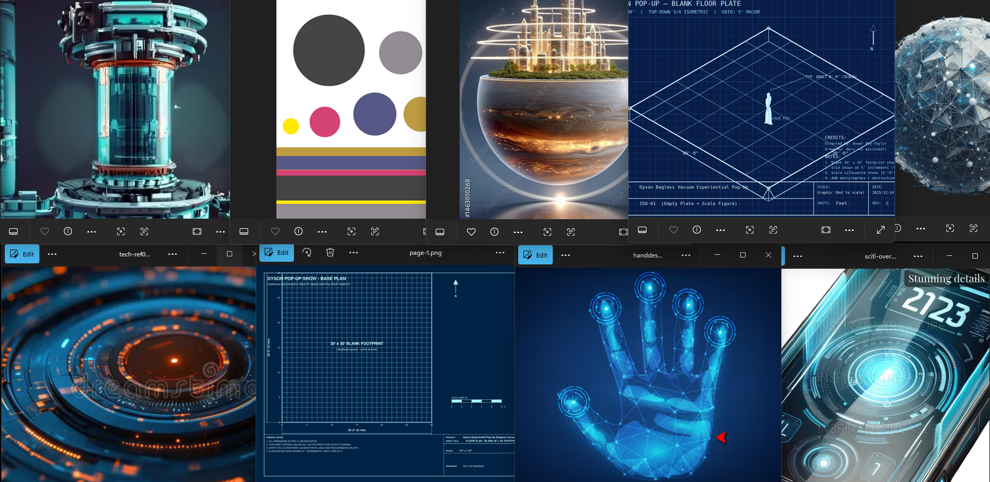Click Edit in the page-1.png window
Image resolution: width=990 pixels, height=482 pixels.
click(277, 253)
